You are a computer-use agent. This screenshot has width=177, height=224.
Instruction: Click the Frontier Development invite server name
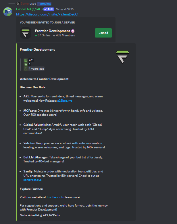53,31
